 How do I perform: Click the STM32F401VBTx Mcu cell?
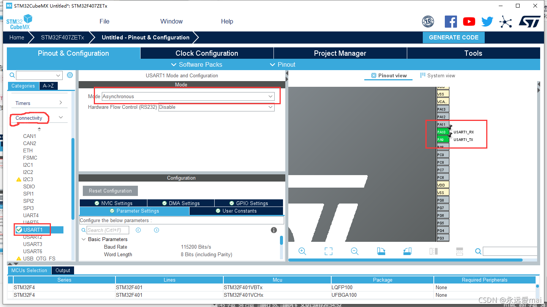[277, 287]
